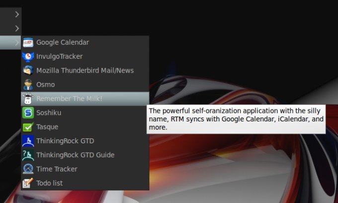
Task: Expand the middle parent menu chevron
Action: point(17,28)
